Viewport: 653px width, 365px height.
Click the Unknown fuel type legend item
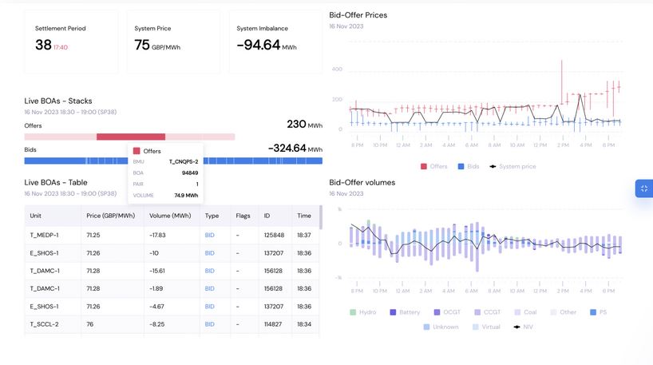point(441,327)
